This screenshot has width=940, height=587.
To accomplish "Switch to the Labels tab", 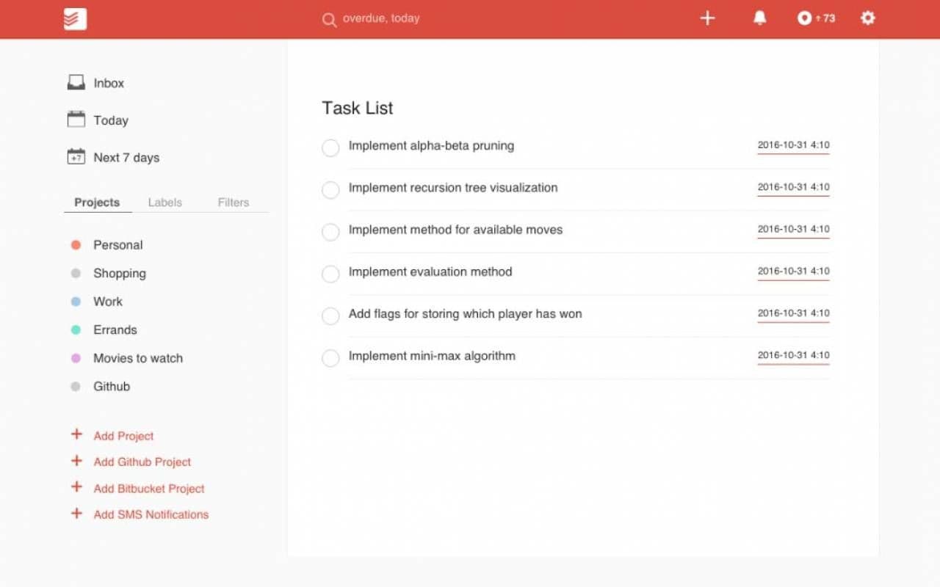I will tap(164, 203).
